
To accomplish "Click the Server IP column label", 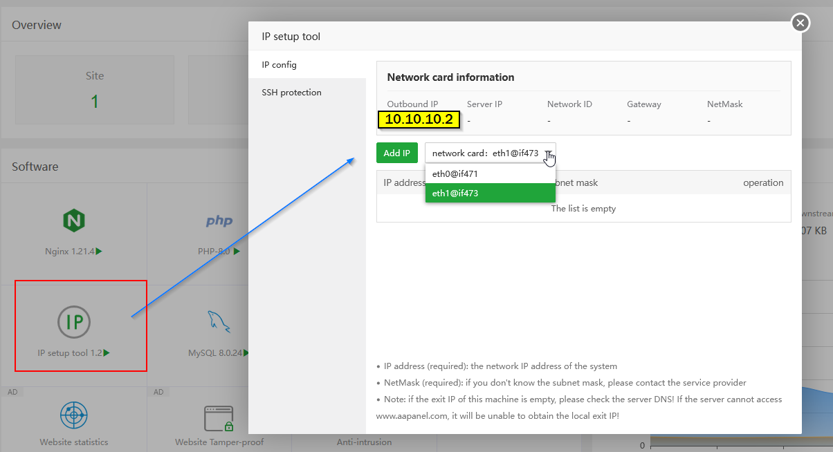I will (x=485, y=104).
